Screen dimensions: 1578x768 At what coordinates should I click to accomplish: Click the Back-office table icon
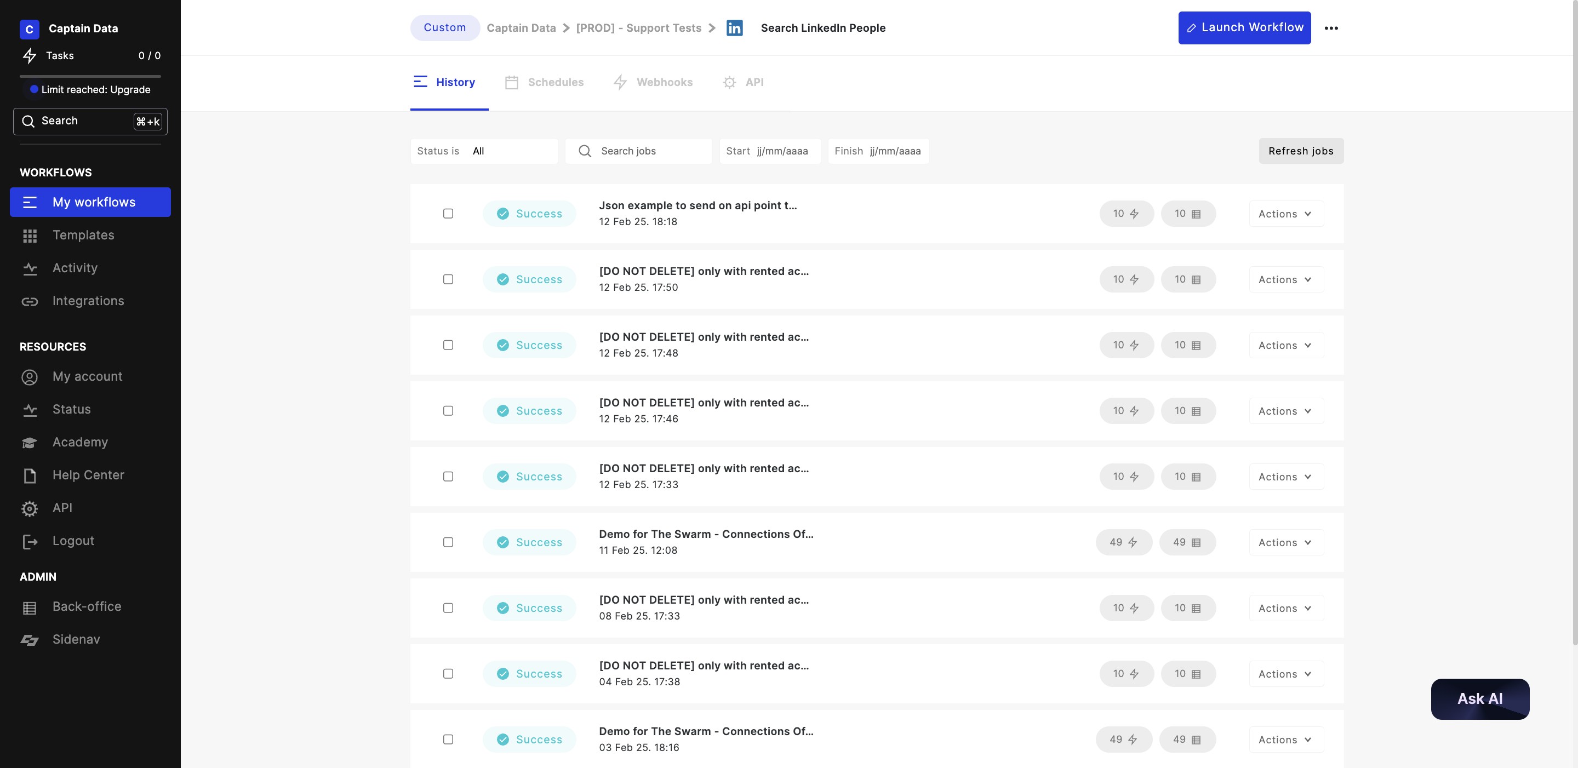point(30,607)
